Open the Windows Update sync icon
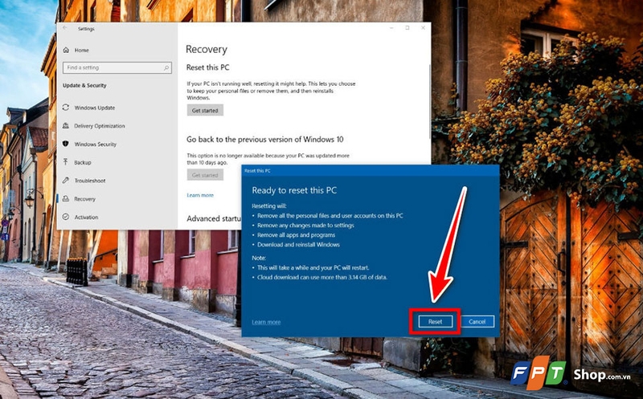The image size is (643, 399). pos(66,108)
